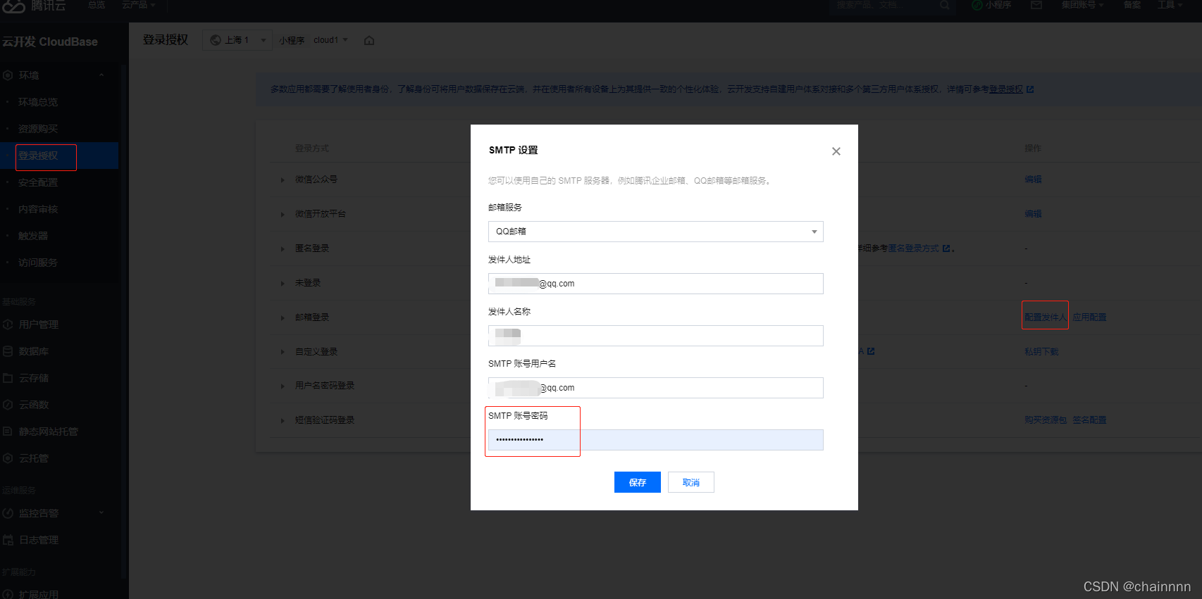
Task: Expand the 匿名登录 row
Action: [x=283, y=249]
